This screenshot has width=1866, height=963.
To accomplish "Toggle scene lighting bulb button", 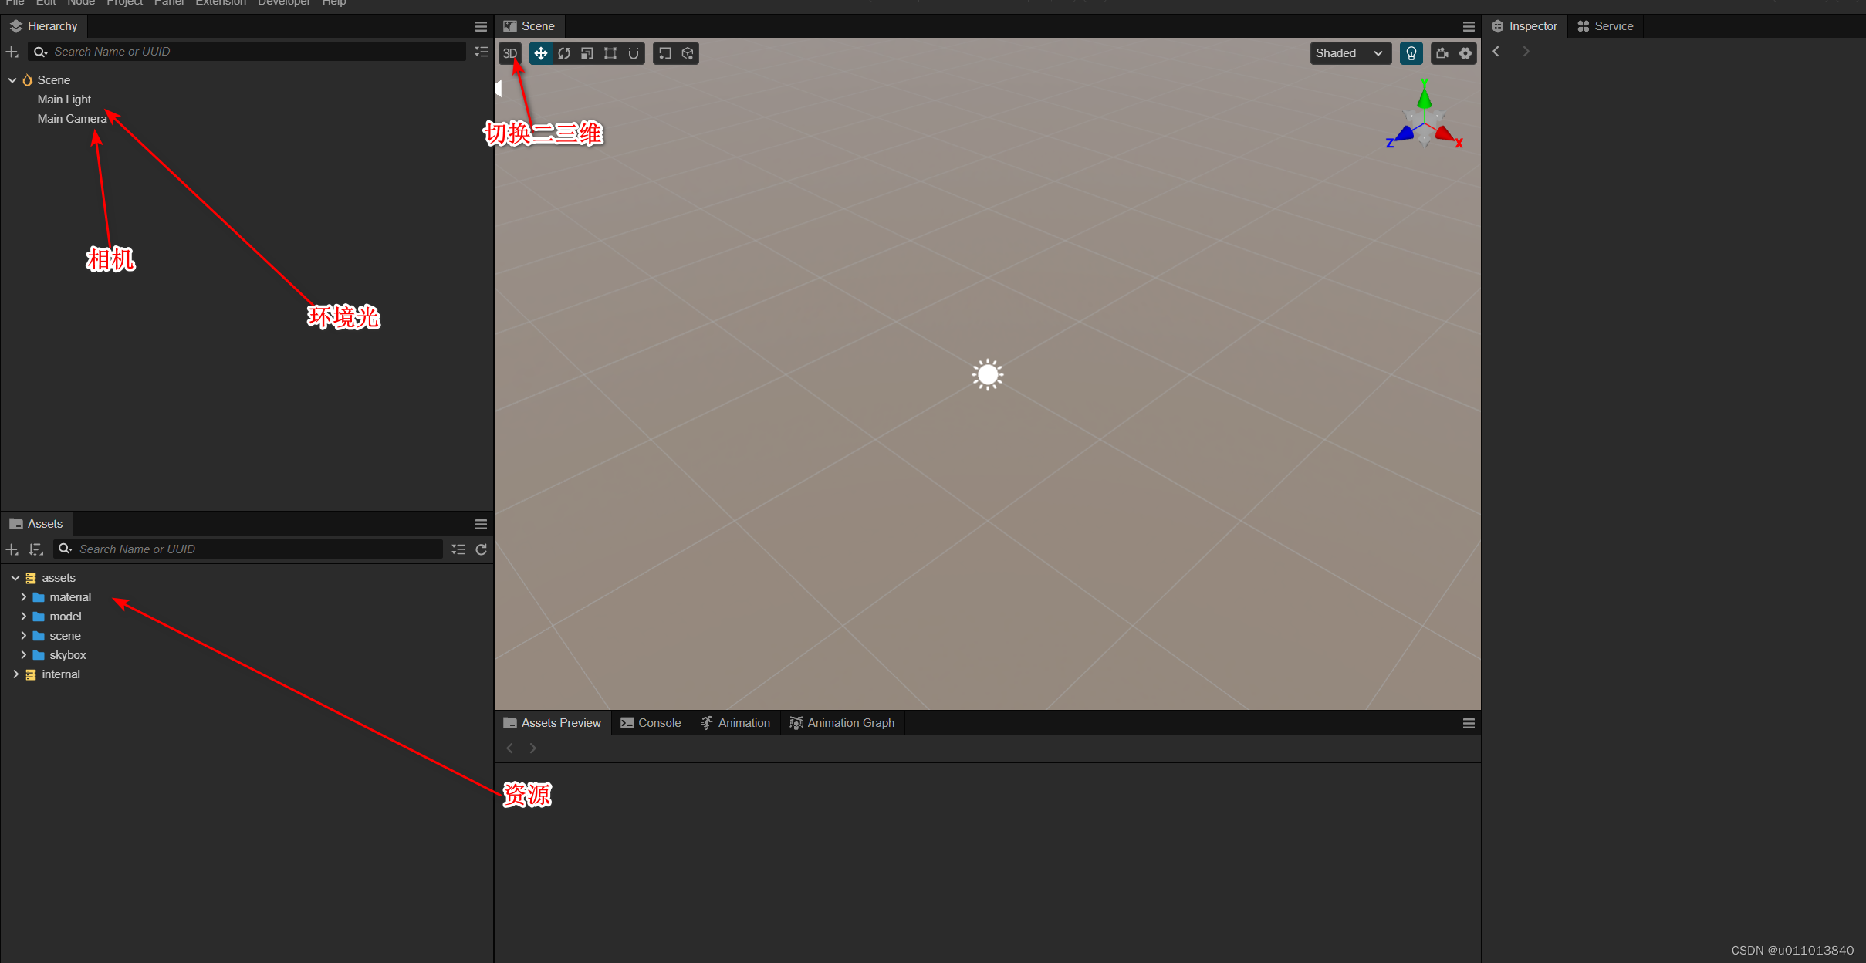I will 1411,53.
